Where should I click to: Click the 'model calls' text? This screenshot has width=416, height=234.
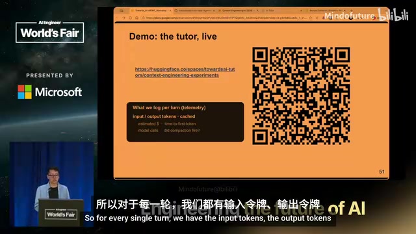(148, 130)
